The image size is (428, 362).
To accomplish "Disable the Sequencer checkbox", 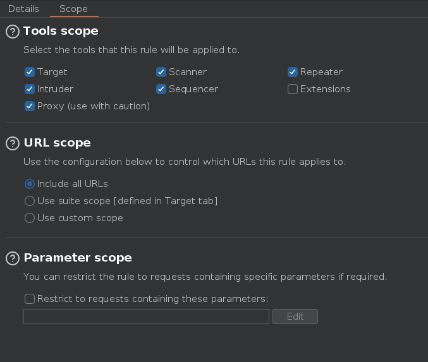I will pos(161,89).
